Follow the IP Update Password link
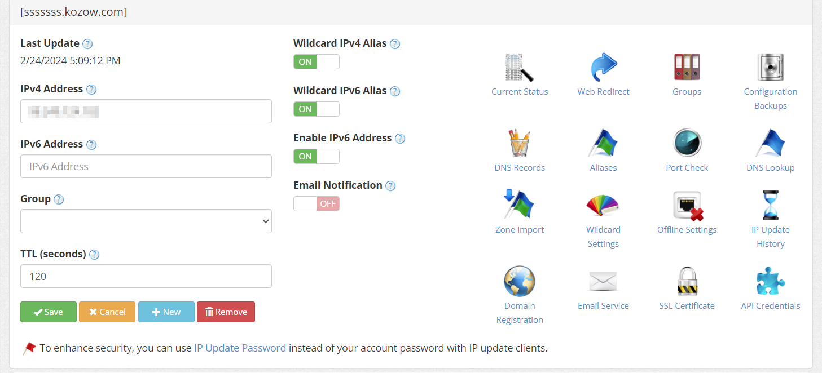 tap(240, 348)
